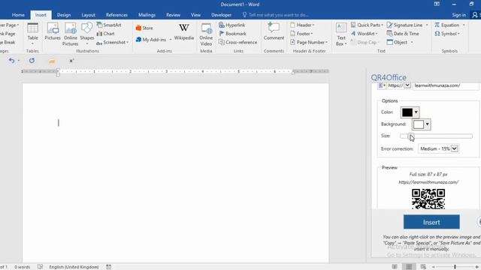Click the Tell me what you want to do box
This screenshot has width=481, height=270.
[275, 15]
